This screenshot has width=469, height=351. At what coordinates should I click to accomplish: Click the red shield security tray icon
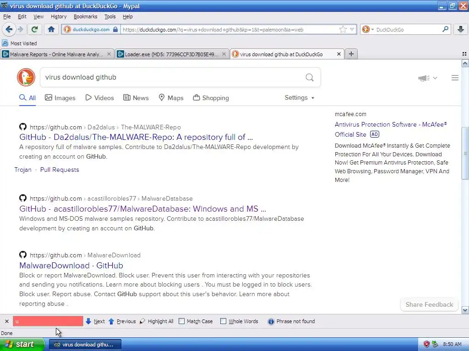coord(426,345)
